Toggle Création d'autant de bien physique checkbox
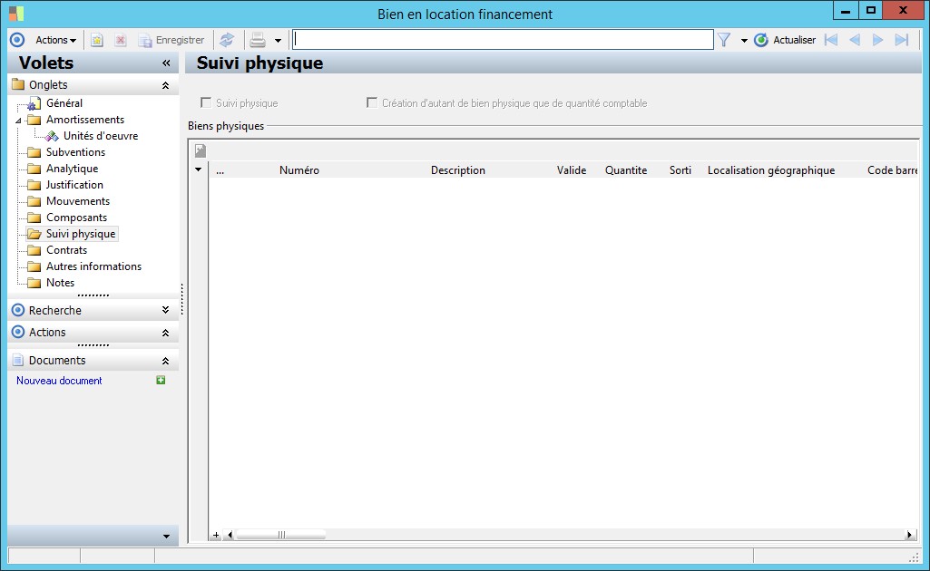The height and width of the screenshot is (571, 930). 372,103
